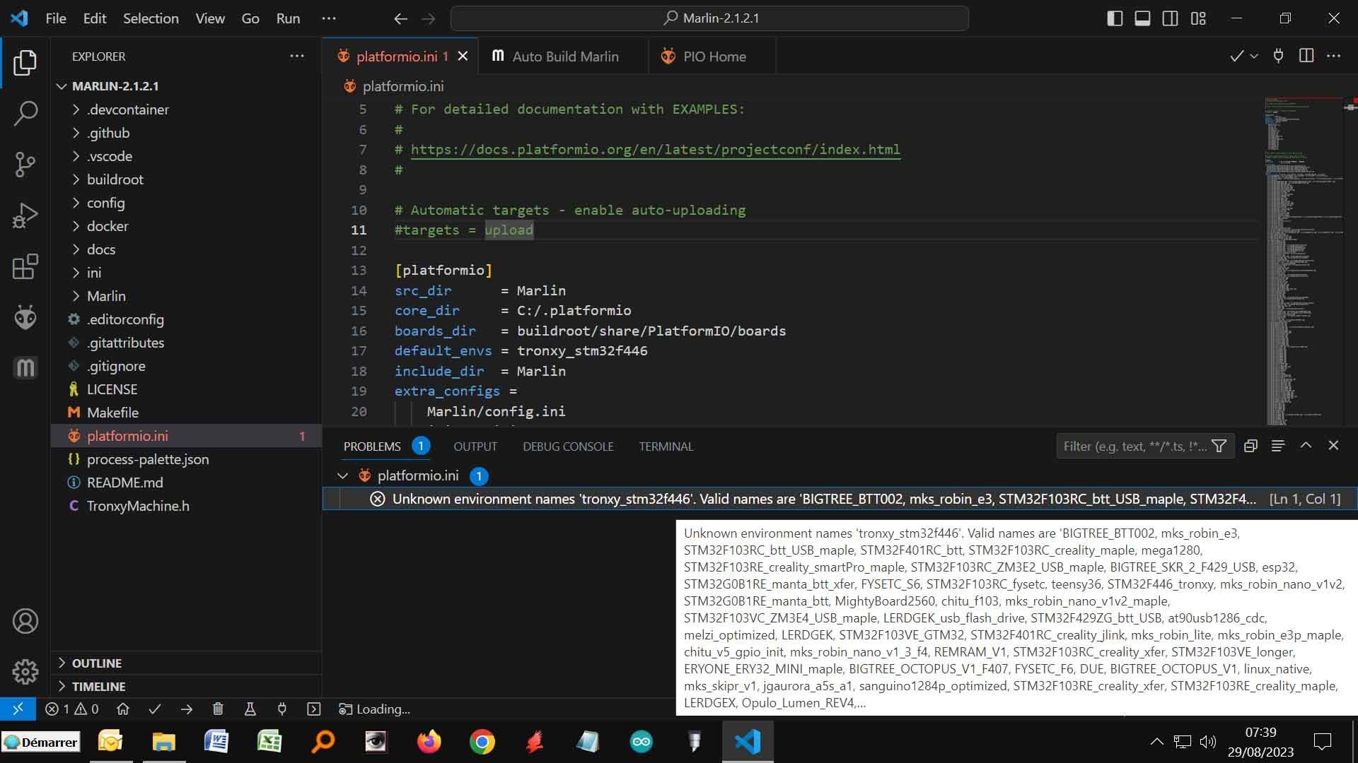
Task: Switch to PIO Home tab
Action: coord(712,56)
